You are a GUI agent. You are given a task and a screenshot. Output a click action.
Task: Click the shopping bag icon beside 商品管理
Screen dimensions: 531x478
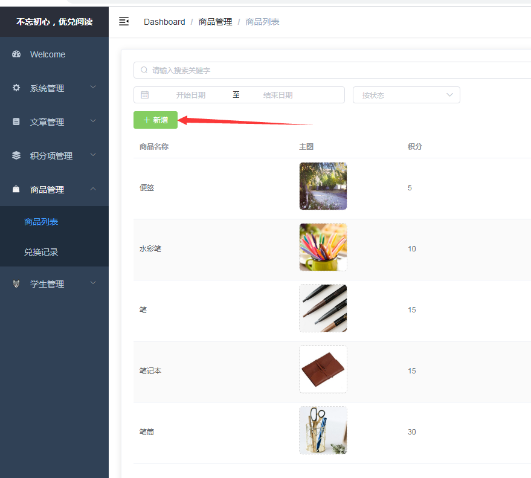point(16,189)
